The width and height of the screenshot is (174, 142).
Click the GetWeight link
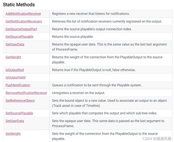pos(13,57)
